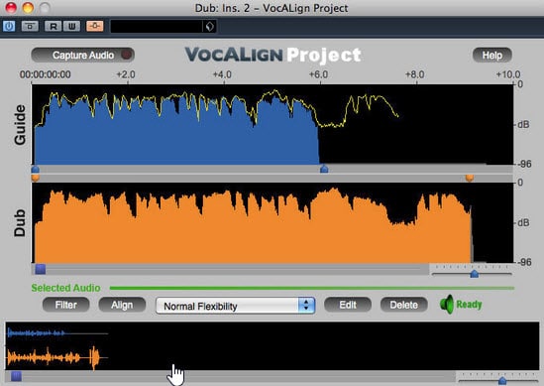Click the overview scrollbar thumb at bottom
544x386 pixels.
click(16, 376)
